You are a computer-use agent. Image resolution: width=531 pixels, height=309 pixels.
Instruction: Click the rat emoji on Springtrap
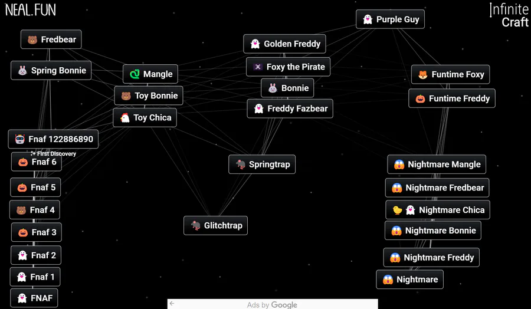pyautogui.click(x=241, y=165)
